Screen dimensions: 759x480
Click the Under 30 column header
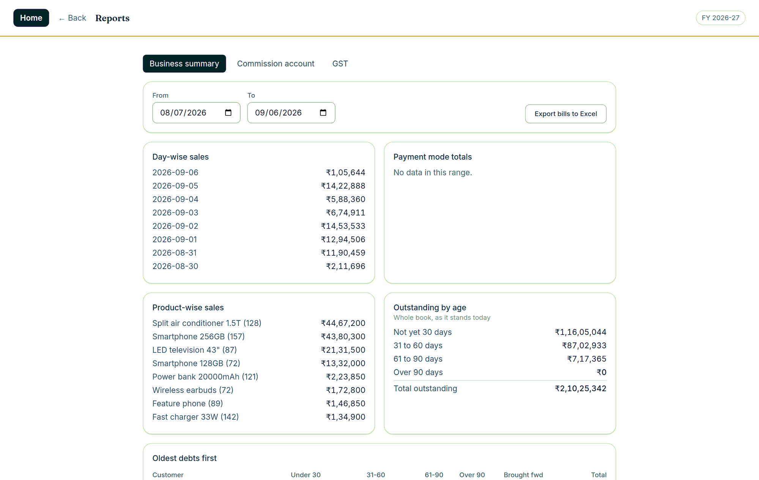coord(305,475)
